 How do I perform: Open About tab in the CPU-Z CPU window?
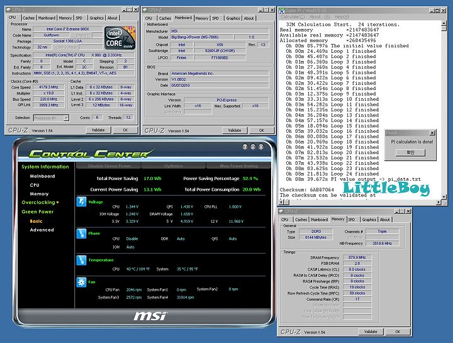click(x=113, y=18)
